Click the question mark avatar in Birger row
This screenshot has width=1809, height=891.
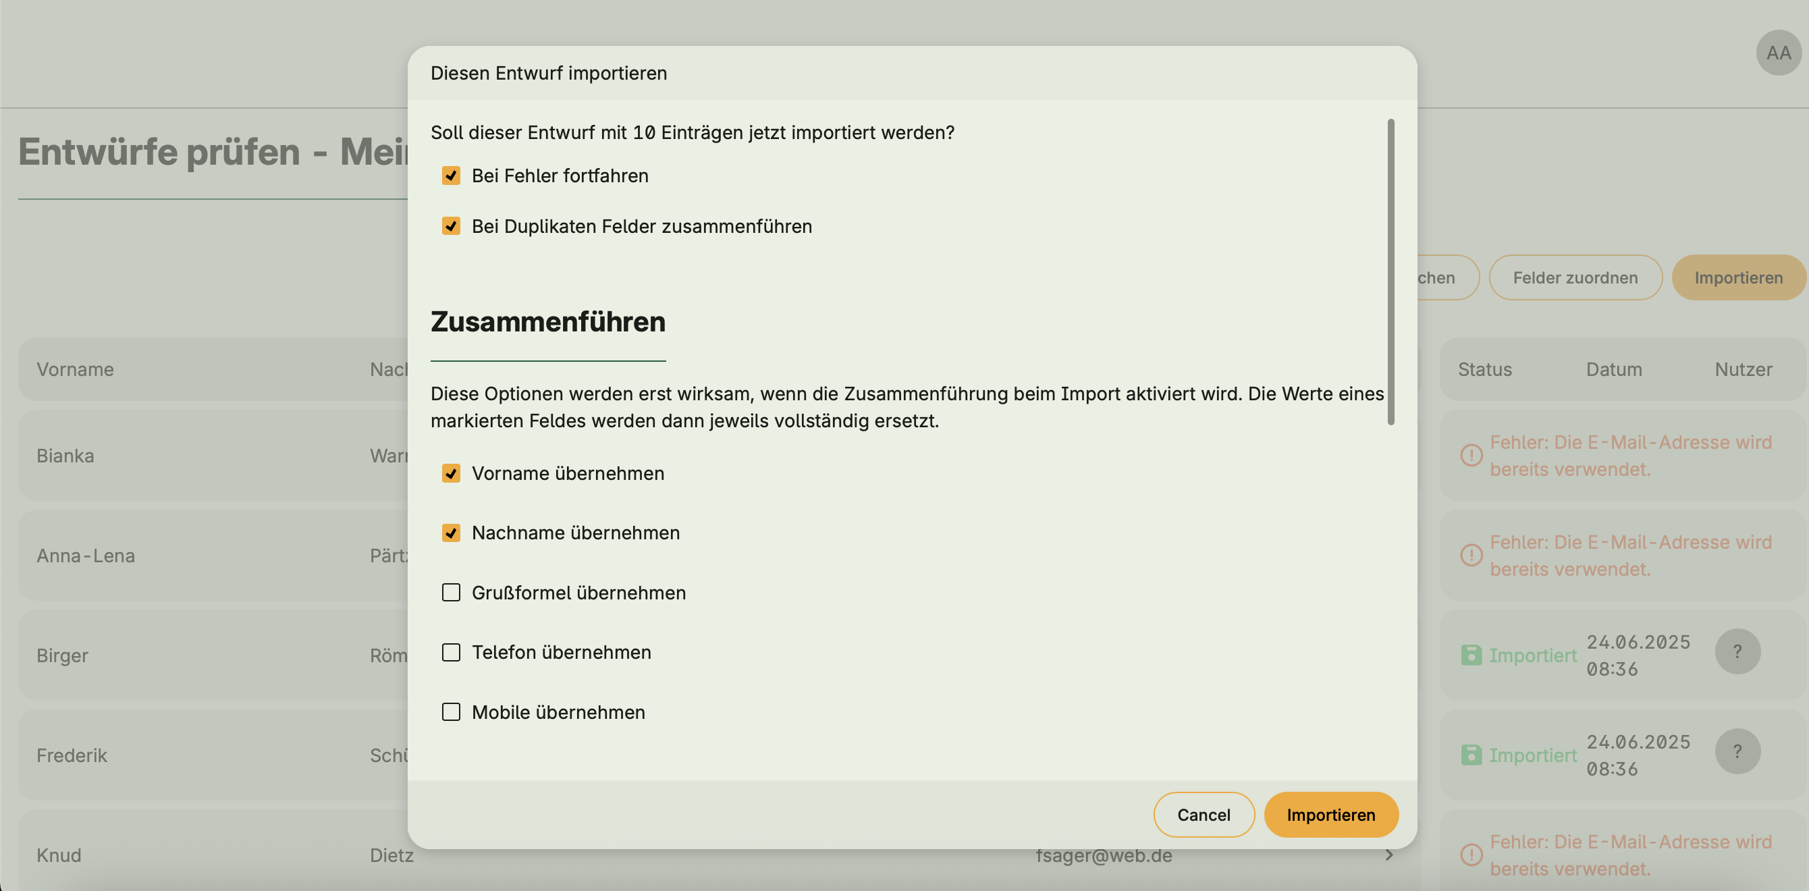tap(1737, 651)
